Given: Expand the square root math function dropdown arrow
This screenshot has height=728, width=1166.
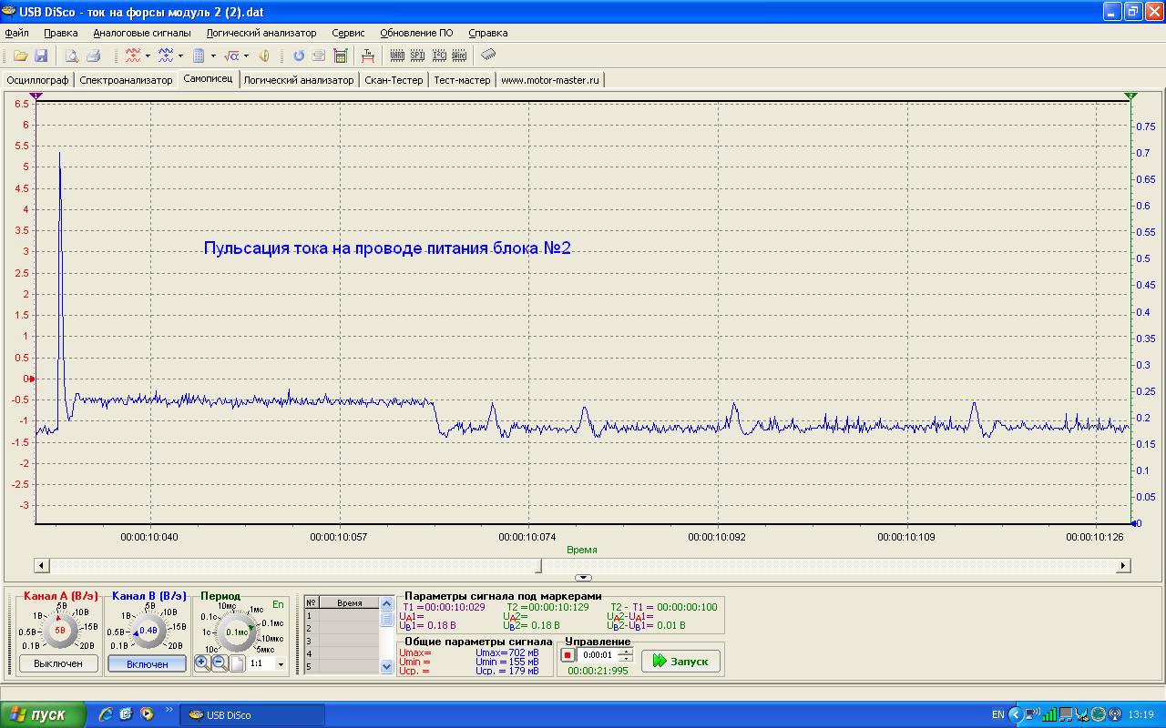Looking at the screenshot, I should [x=246, y=56].
